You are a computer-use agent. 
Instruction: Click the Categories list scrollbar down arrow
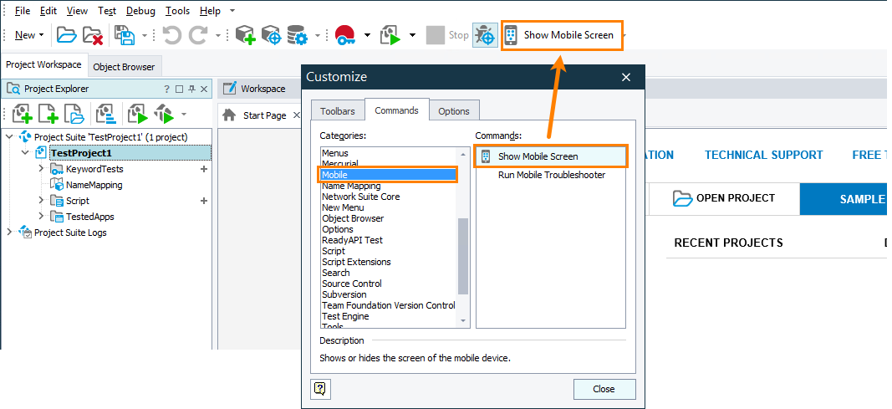(463, 320)
